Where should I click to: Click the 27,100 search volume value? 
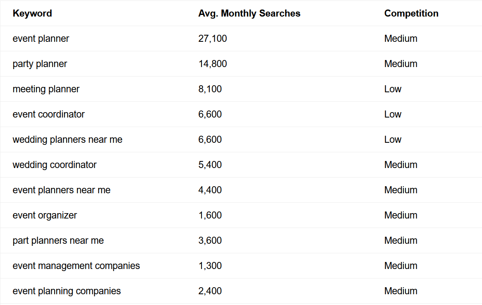tap(213, 38)
